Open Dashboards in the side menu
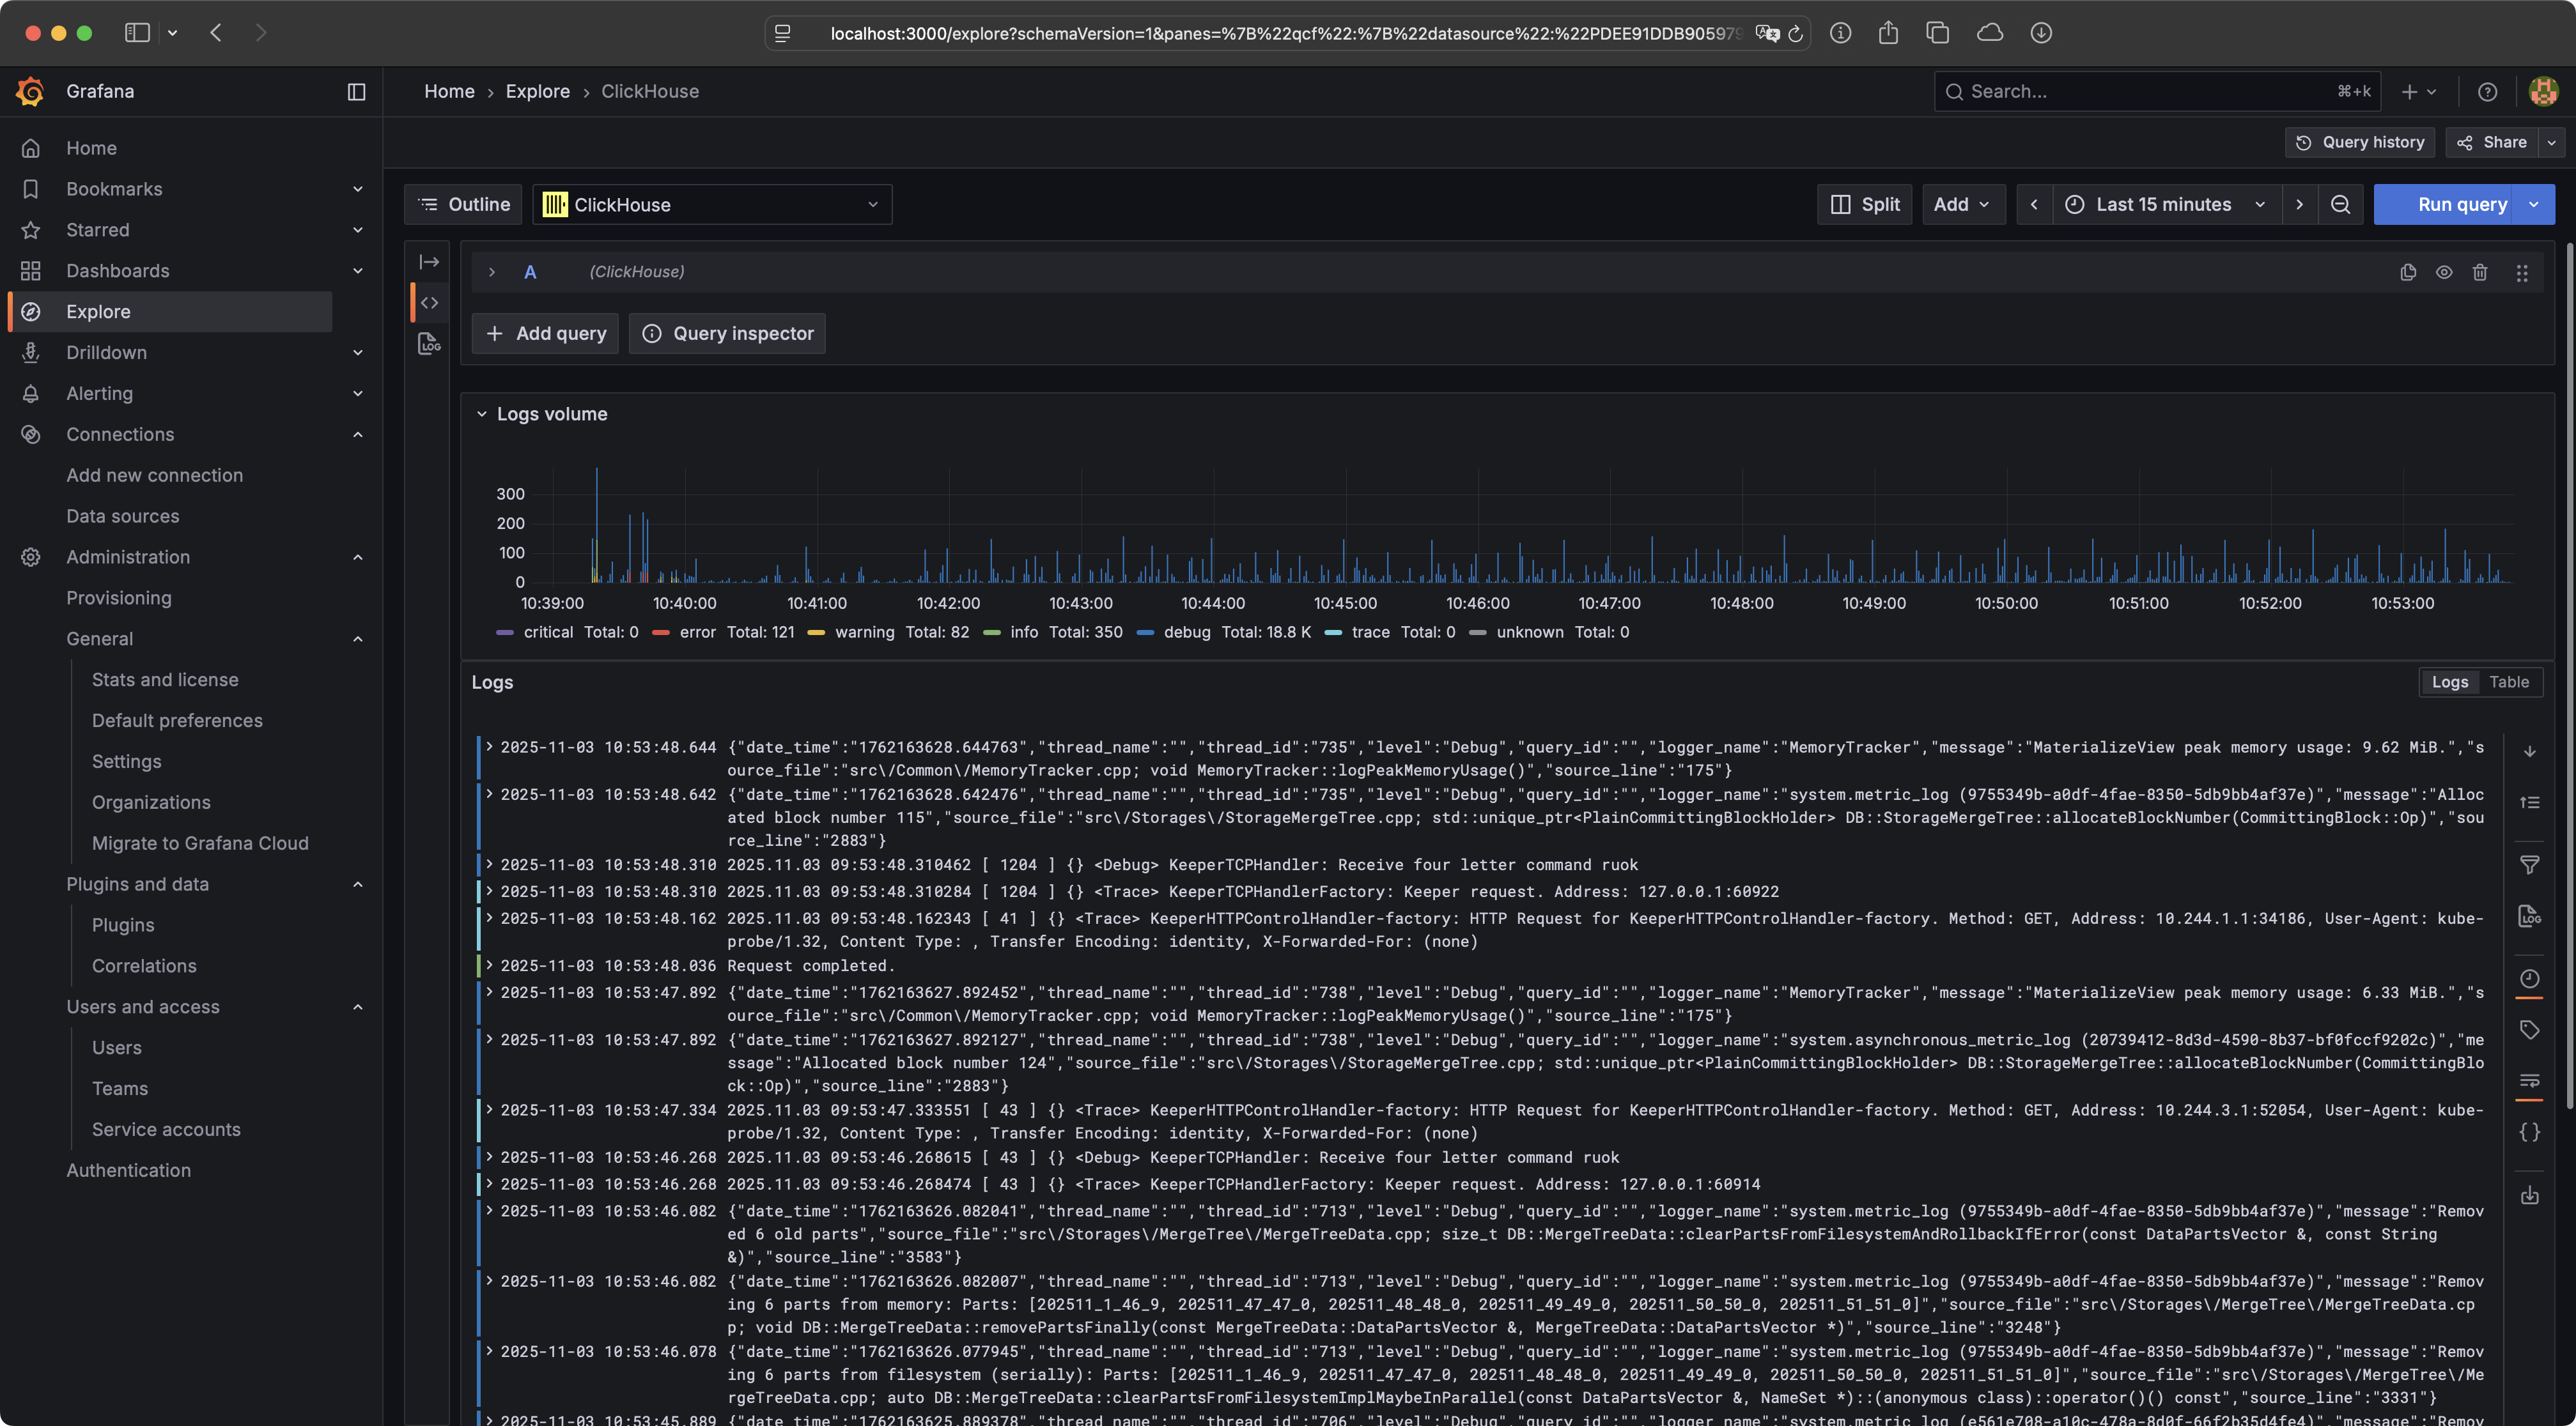Screen dimensions: 2576x1426 (x=118, y=271)
